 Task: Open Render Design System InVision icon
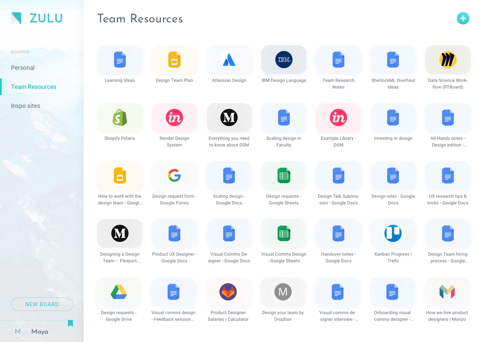[x=174, y=118]
